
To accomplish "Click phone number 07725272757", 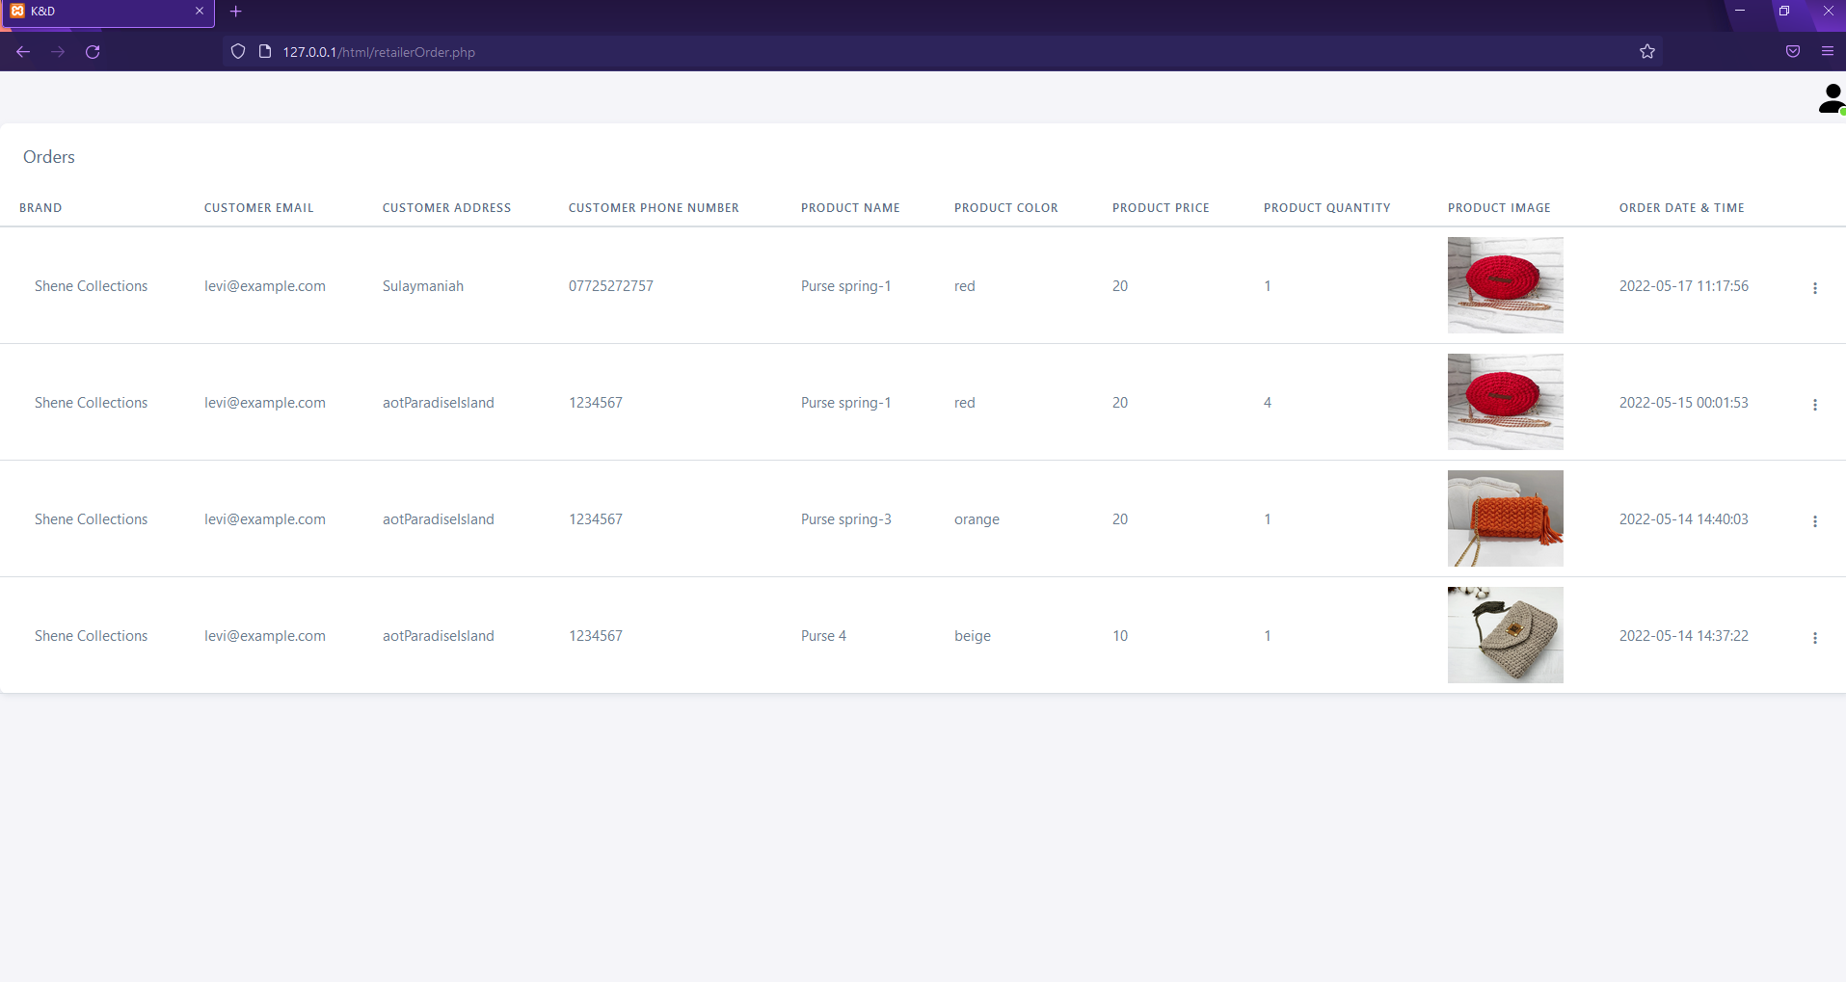I will click(611, 286).
